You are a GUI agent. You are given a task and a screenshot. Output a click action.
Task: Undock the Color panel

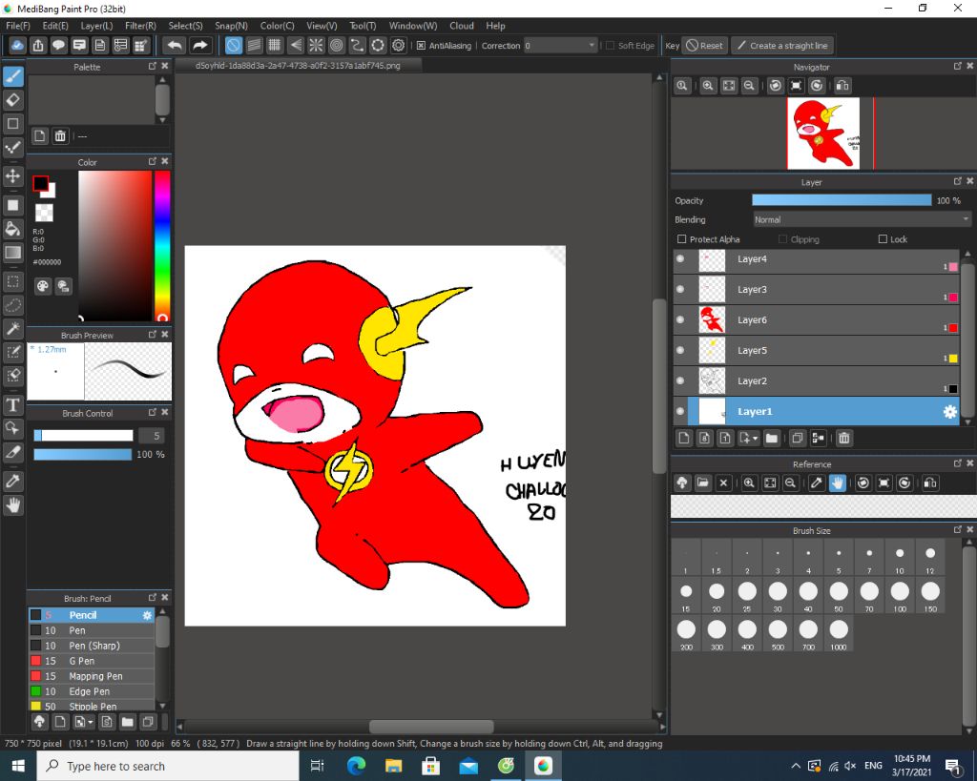pos(153,161)
